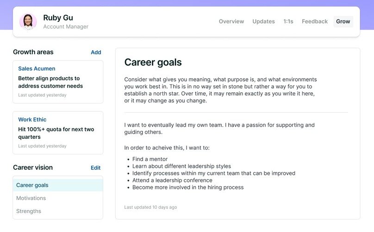Click the 'Last updated 10 days ago' note
374x232 pixels.
pyautogui.click(x=150, y=207)
